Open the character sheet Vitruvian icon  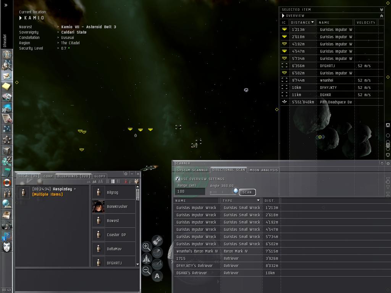(7, 55)
